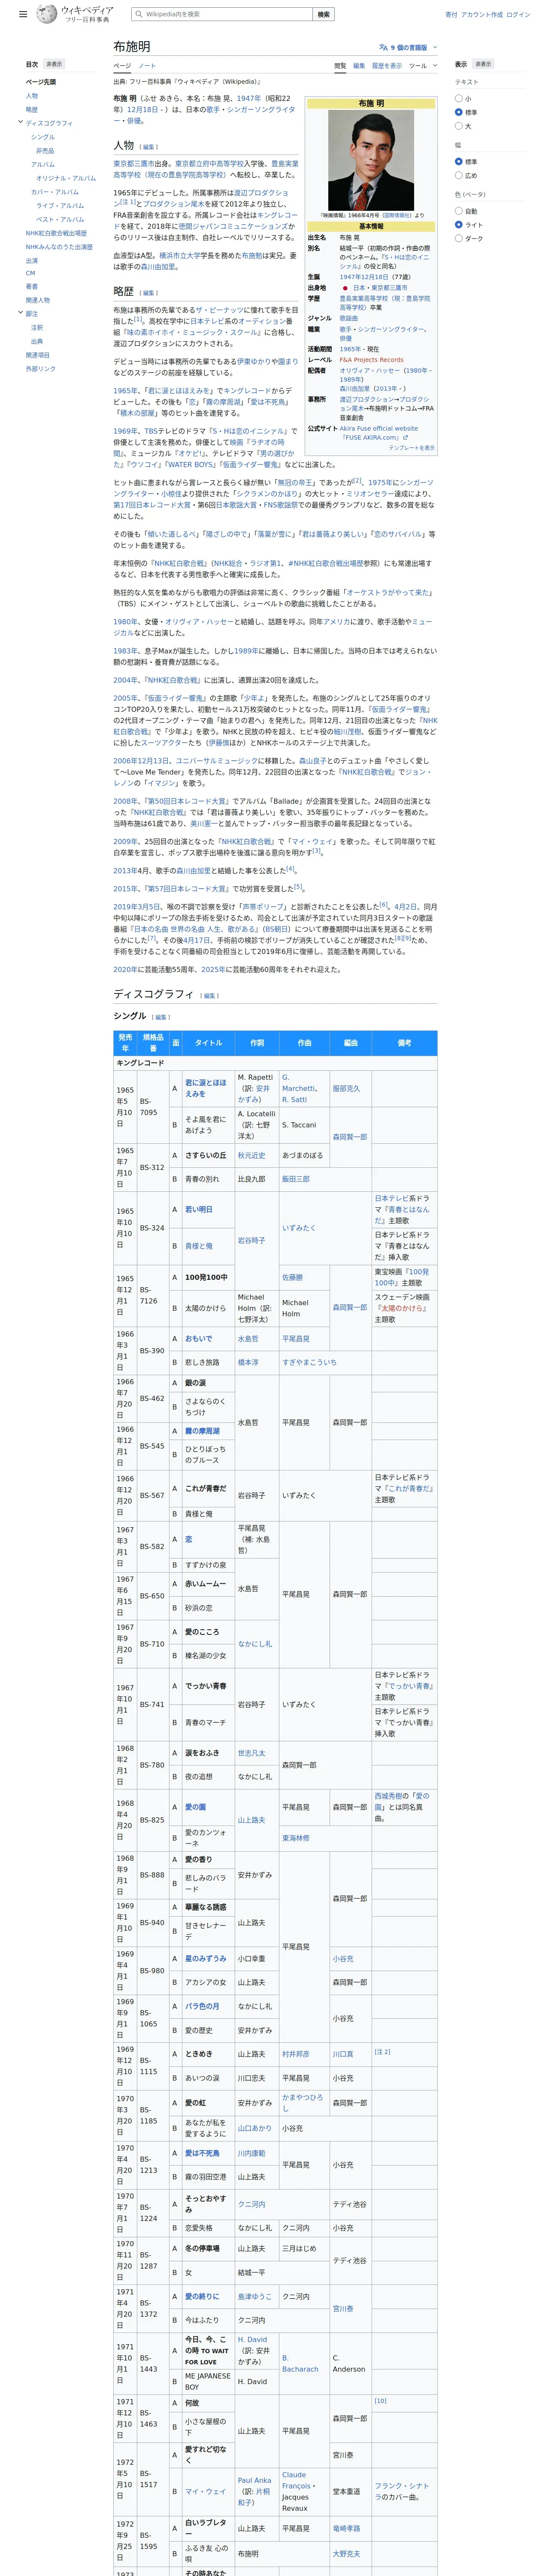The width and height of the screenshot is (551, 2576).
Task: Jump to オリジナル・アルバム in contents
Action: point(66,178)
